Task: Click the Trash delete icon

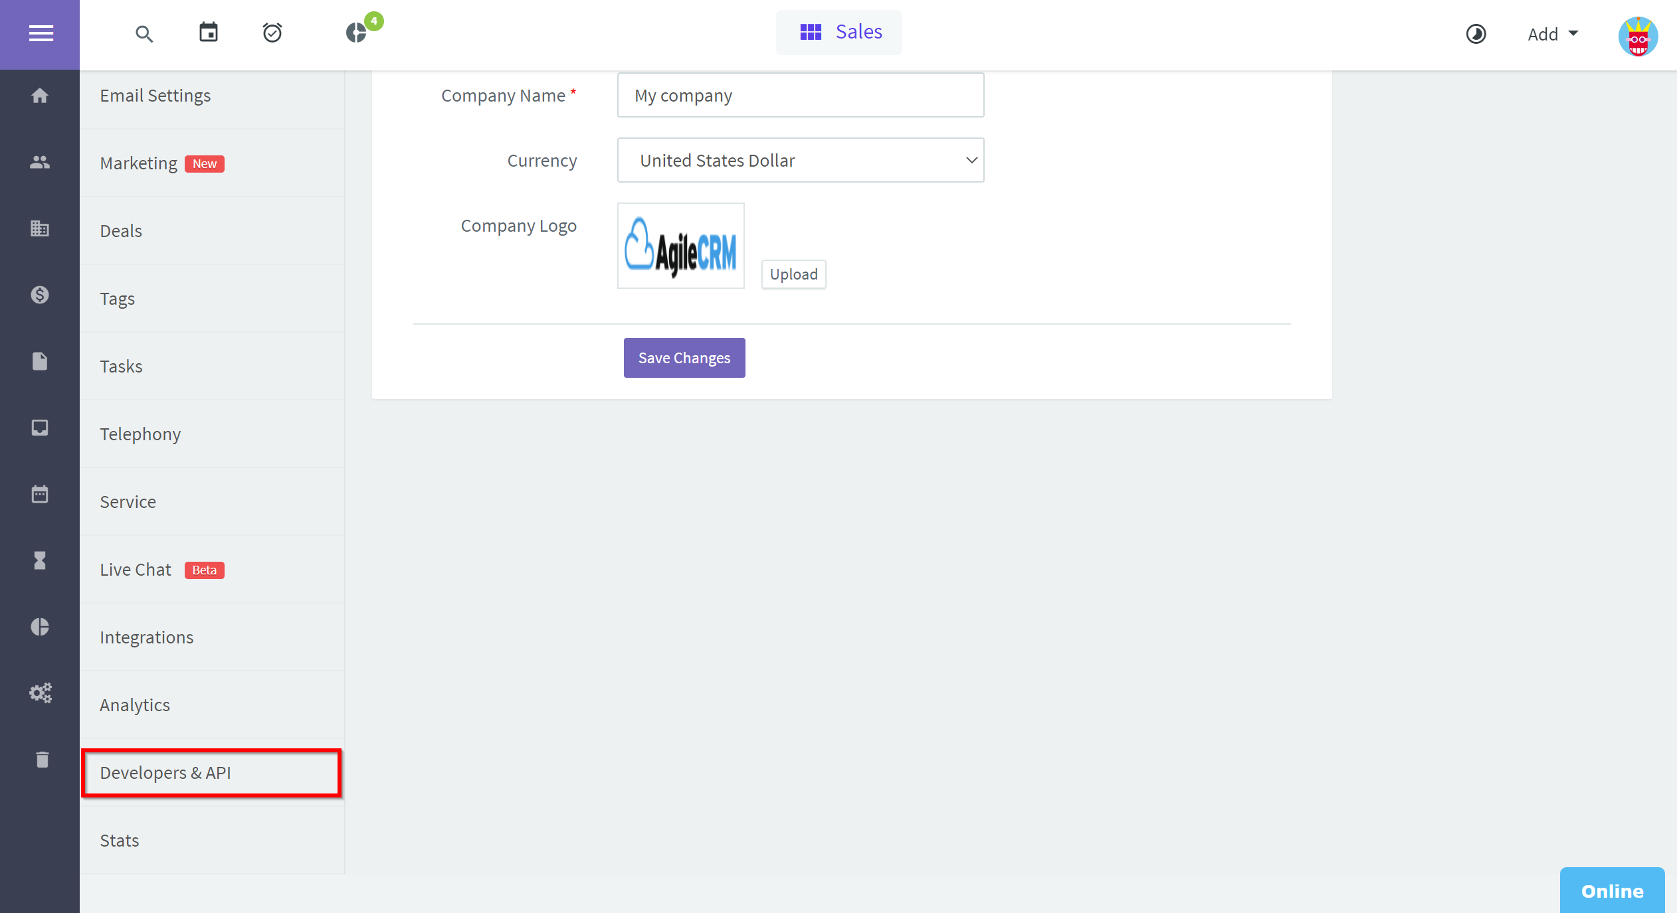Action: (x=42, y=759)
